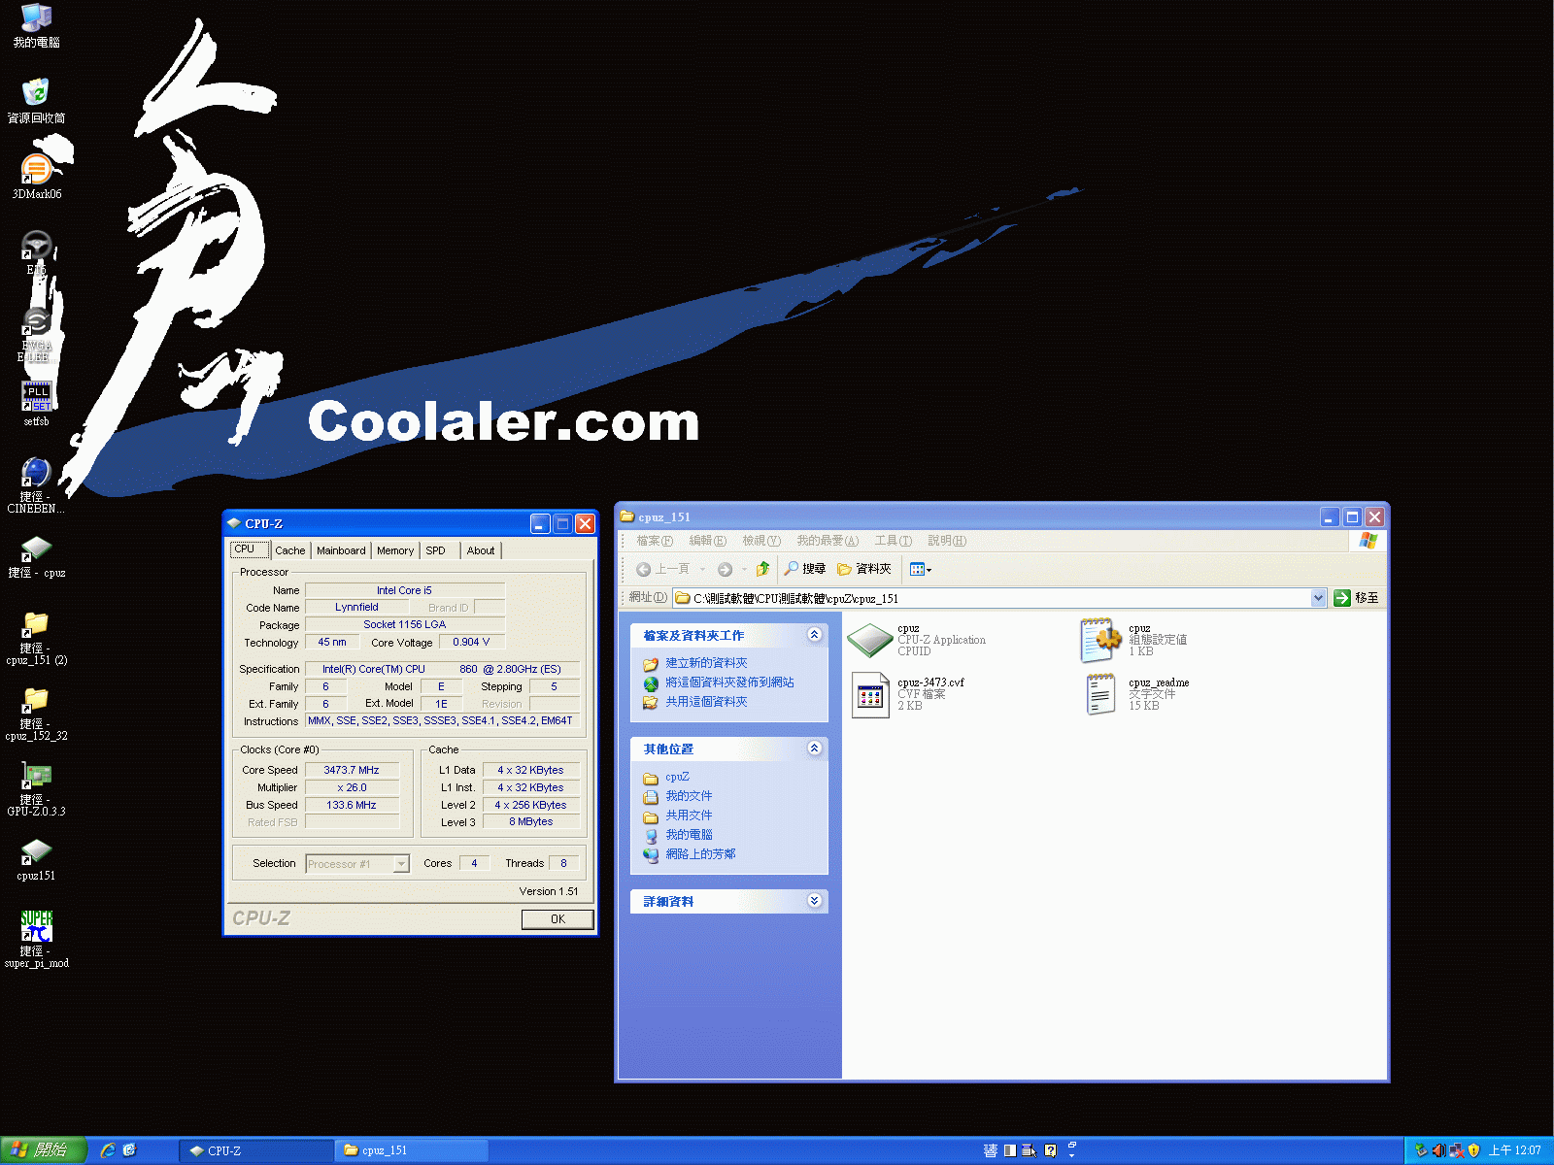The height and width of the screenshot is (1165, 1554).
Task: Toggle the Folders pane toolbar button
Action: tap(864, 569)
